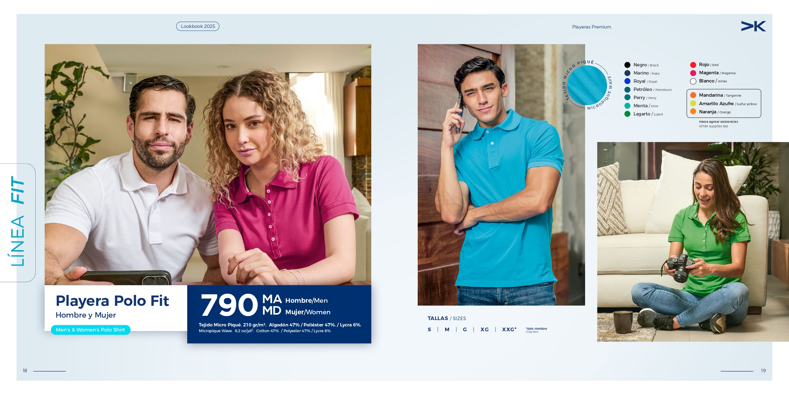Select the Rojo red color dot
Viewport: 789px width, 394px height.
[x=693, y=65]
